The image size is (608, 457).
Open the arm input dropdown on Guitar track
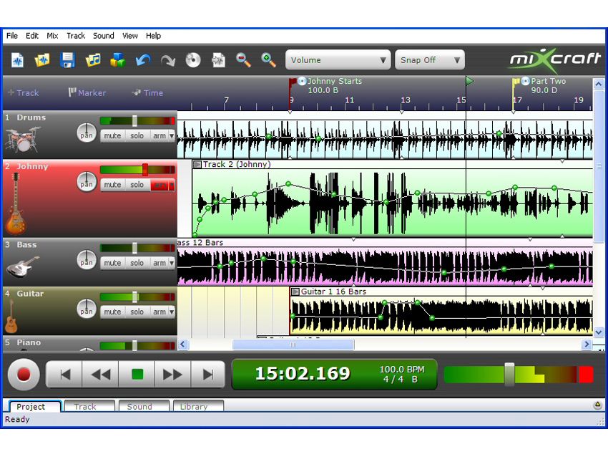(x=171, y=312)
